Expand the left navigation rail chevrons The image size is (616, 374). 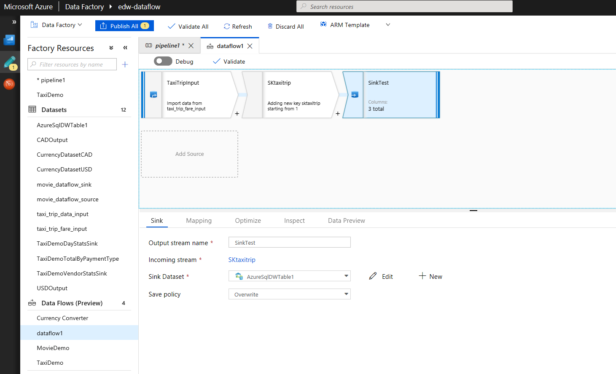(14, 22)
